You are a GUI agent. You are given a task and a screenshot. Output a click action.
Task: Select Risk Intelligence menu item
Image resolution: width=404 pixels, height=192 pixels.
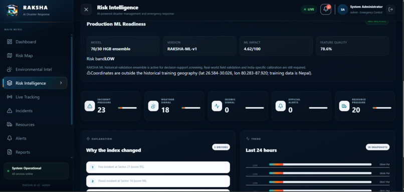[35, 83]
